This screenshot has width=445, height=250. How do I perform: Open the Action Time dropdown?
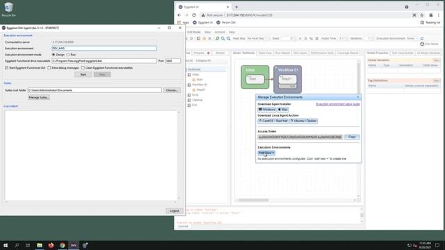[x=341, y=39]
